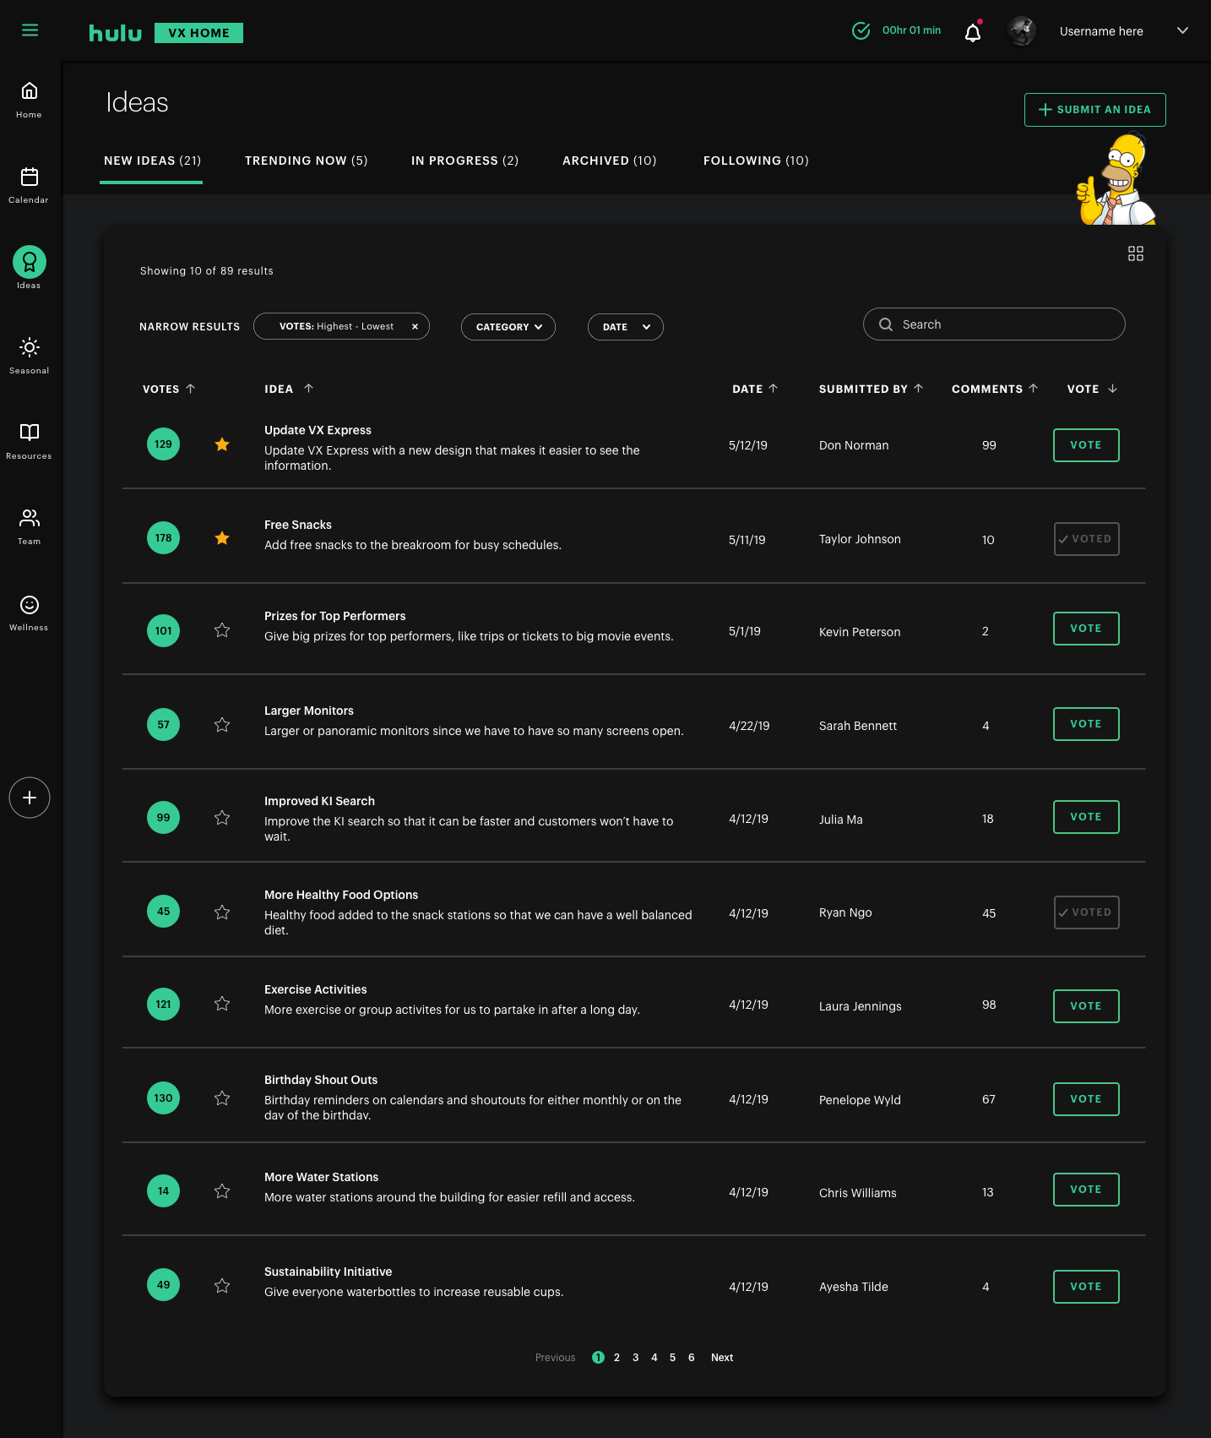Open the hamburger menu icon
This screenshot has width=1211, height=1438.
pyautogui.click(x=30, y=30)
